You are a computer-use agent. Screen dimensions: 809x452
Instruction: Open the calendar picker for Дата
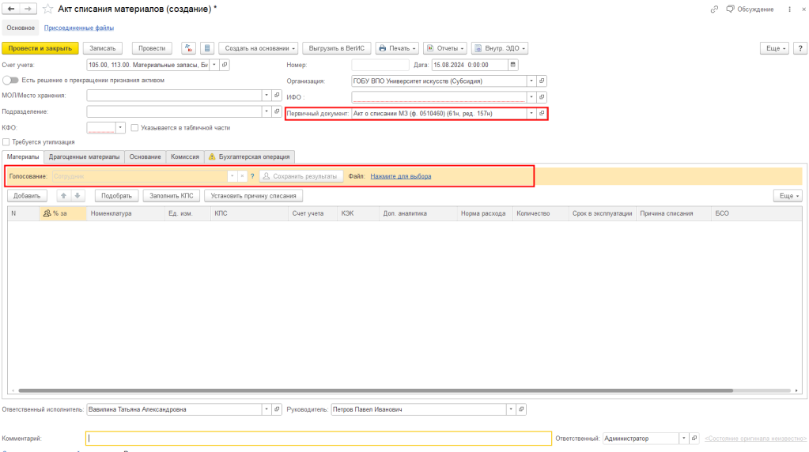513,65
